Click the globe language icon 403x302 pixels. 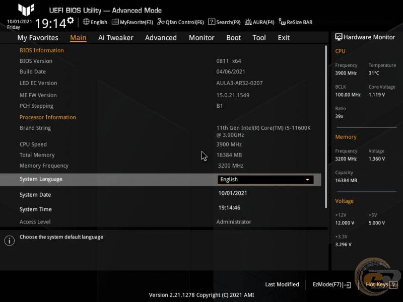86,22
